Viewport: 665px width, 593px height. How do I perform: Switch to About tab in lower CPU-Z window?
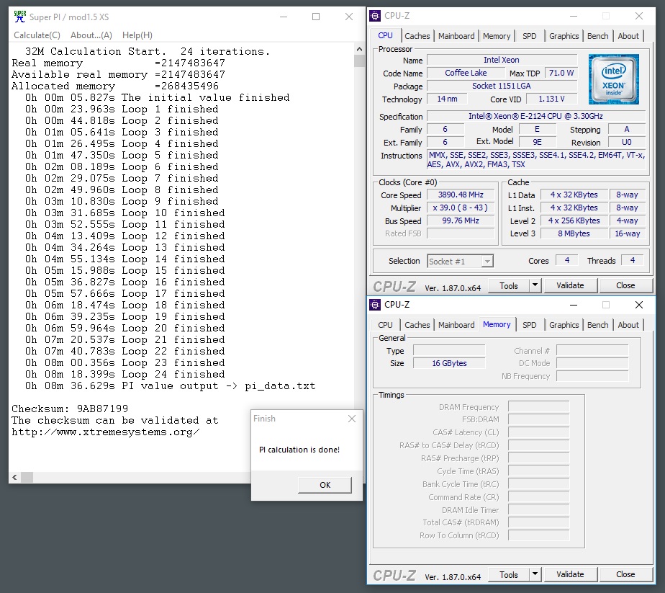pos(628,325)
